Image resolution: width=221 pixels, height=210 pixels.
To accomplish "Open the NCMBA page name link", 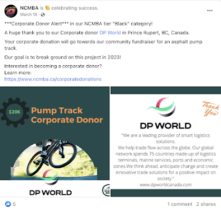I will 29,8.
